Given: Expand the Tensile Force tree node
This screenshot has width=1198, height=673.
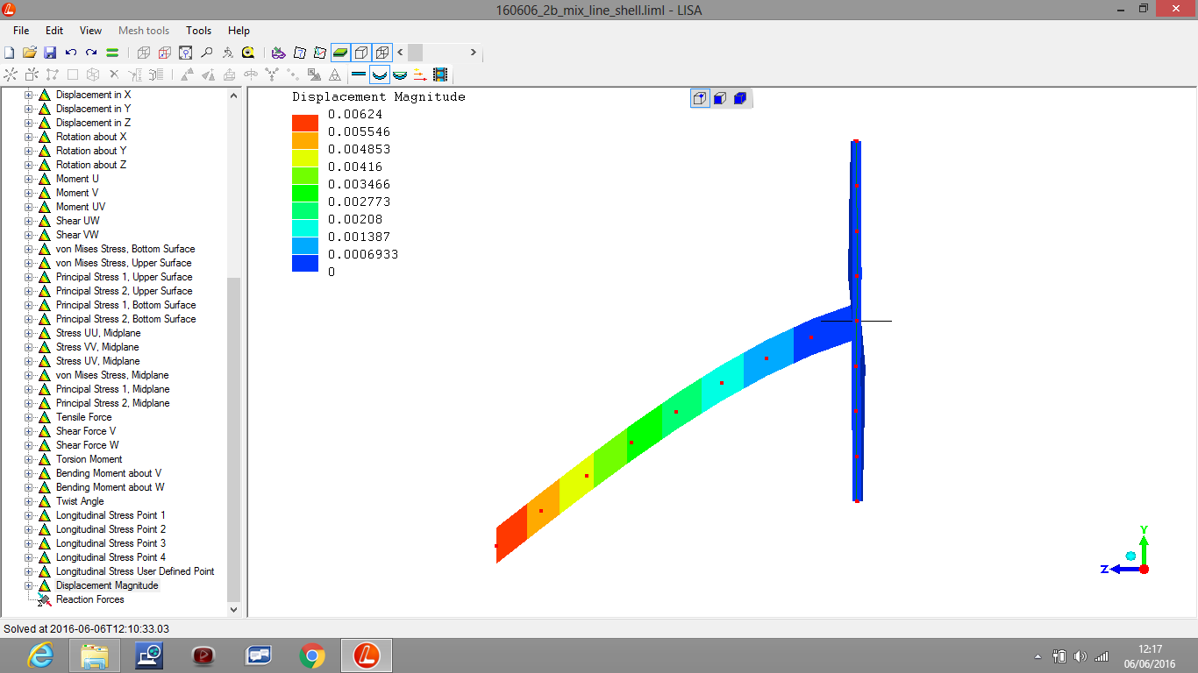Looking at the screenshot, I should [x=28, y=417].
